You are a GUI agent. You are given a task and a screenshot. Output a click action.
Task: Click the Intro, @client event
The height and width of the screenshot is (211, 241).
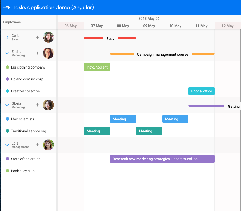click(x=97, y=67)
